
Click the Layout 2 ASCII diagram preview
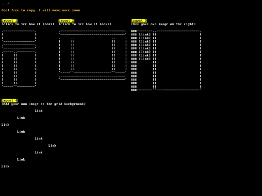click(x=93, y=55)
